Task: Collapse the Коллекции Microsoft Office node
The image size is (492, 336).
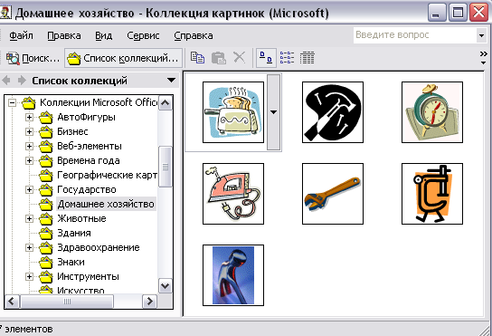Action: pos(12,102)
